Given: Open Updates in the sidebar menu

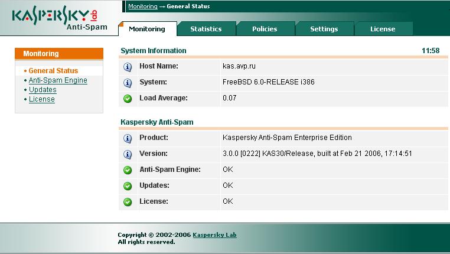Looking at the screenshot, I should click(43, 90).
